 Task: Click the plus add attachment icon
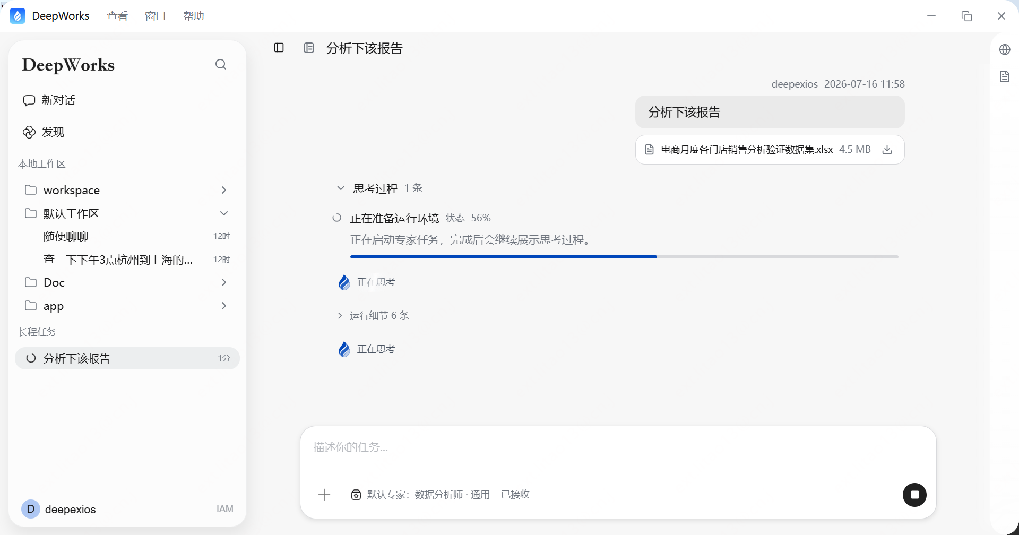(324, 495)
